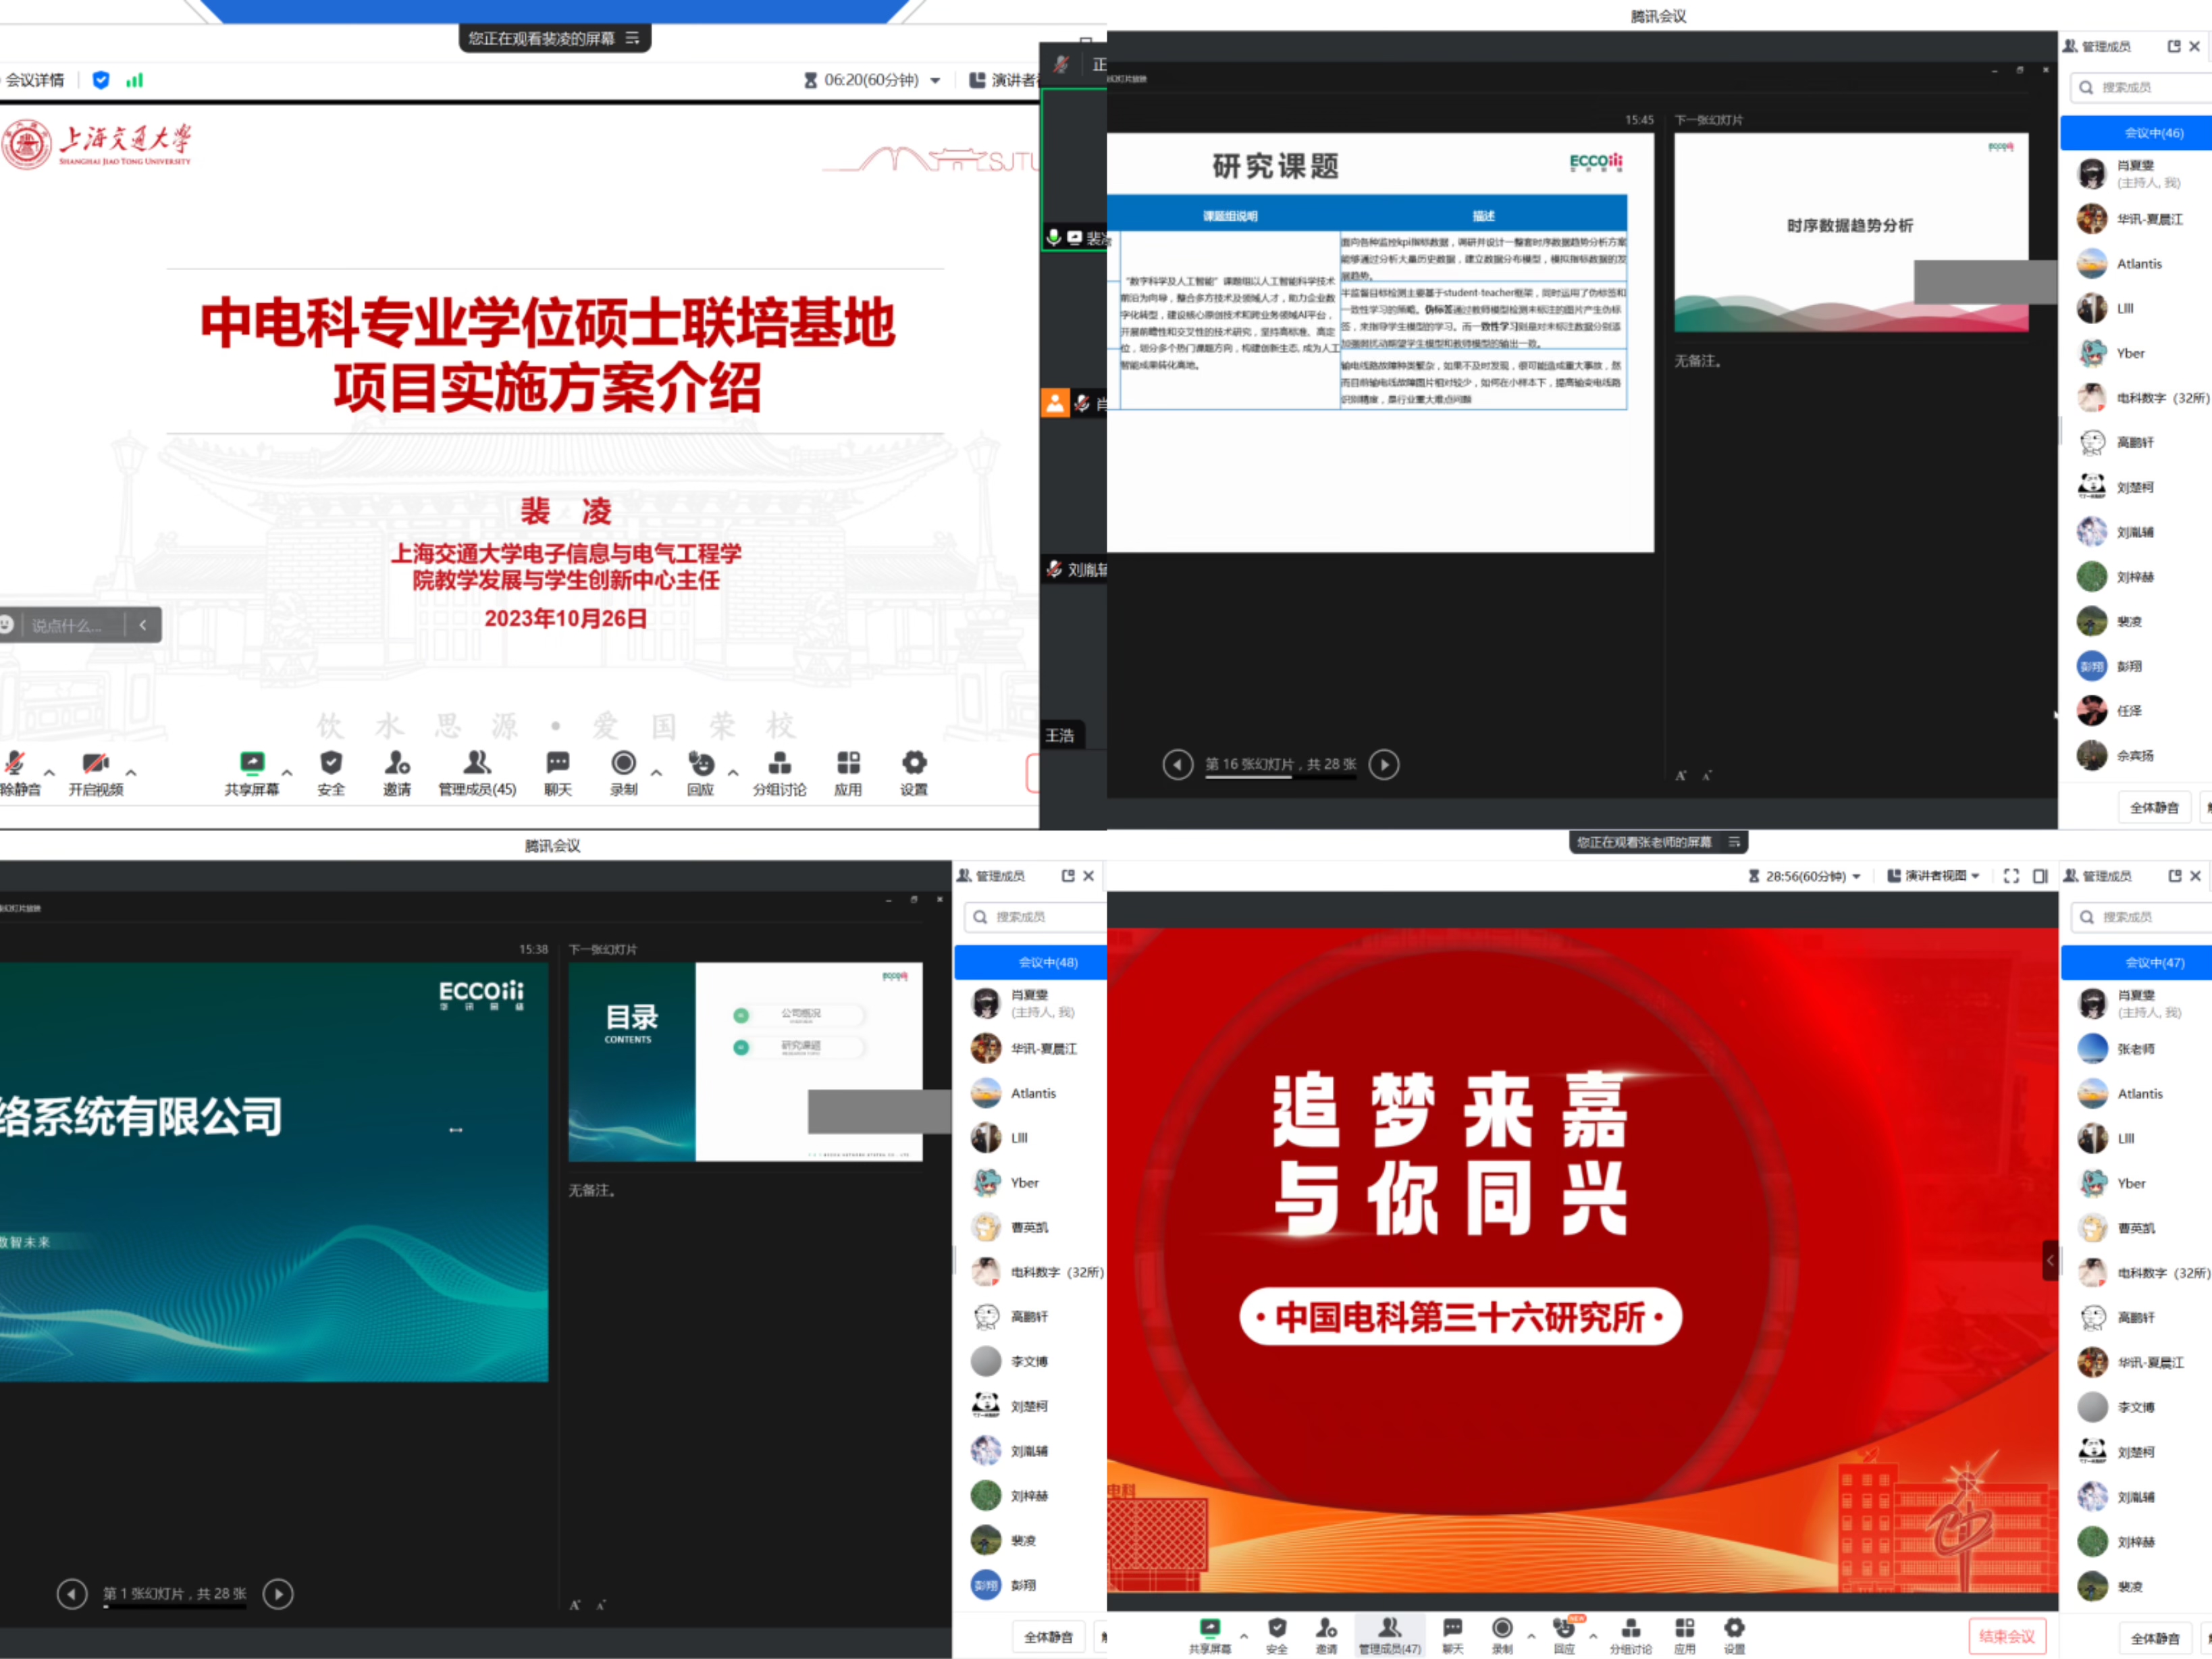The image size is (2212, 1659).
Task: Click 管理成员(47) in bottom-right toolbar
Action: point(1389,1635)
